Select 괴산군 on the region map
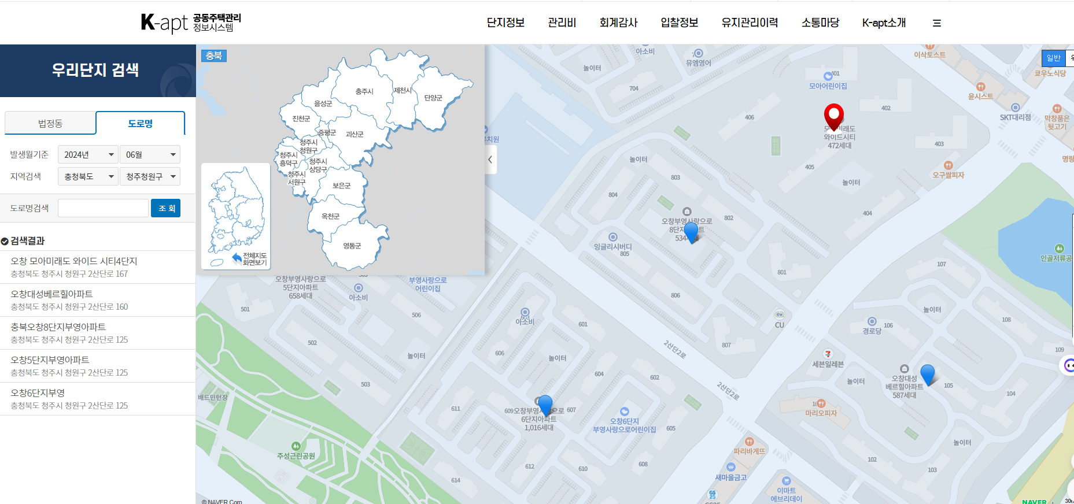 (x=355, y=134)
